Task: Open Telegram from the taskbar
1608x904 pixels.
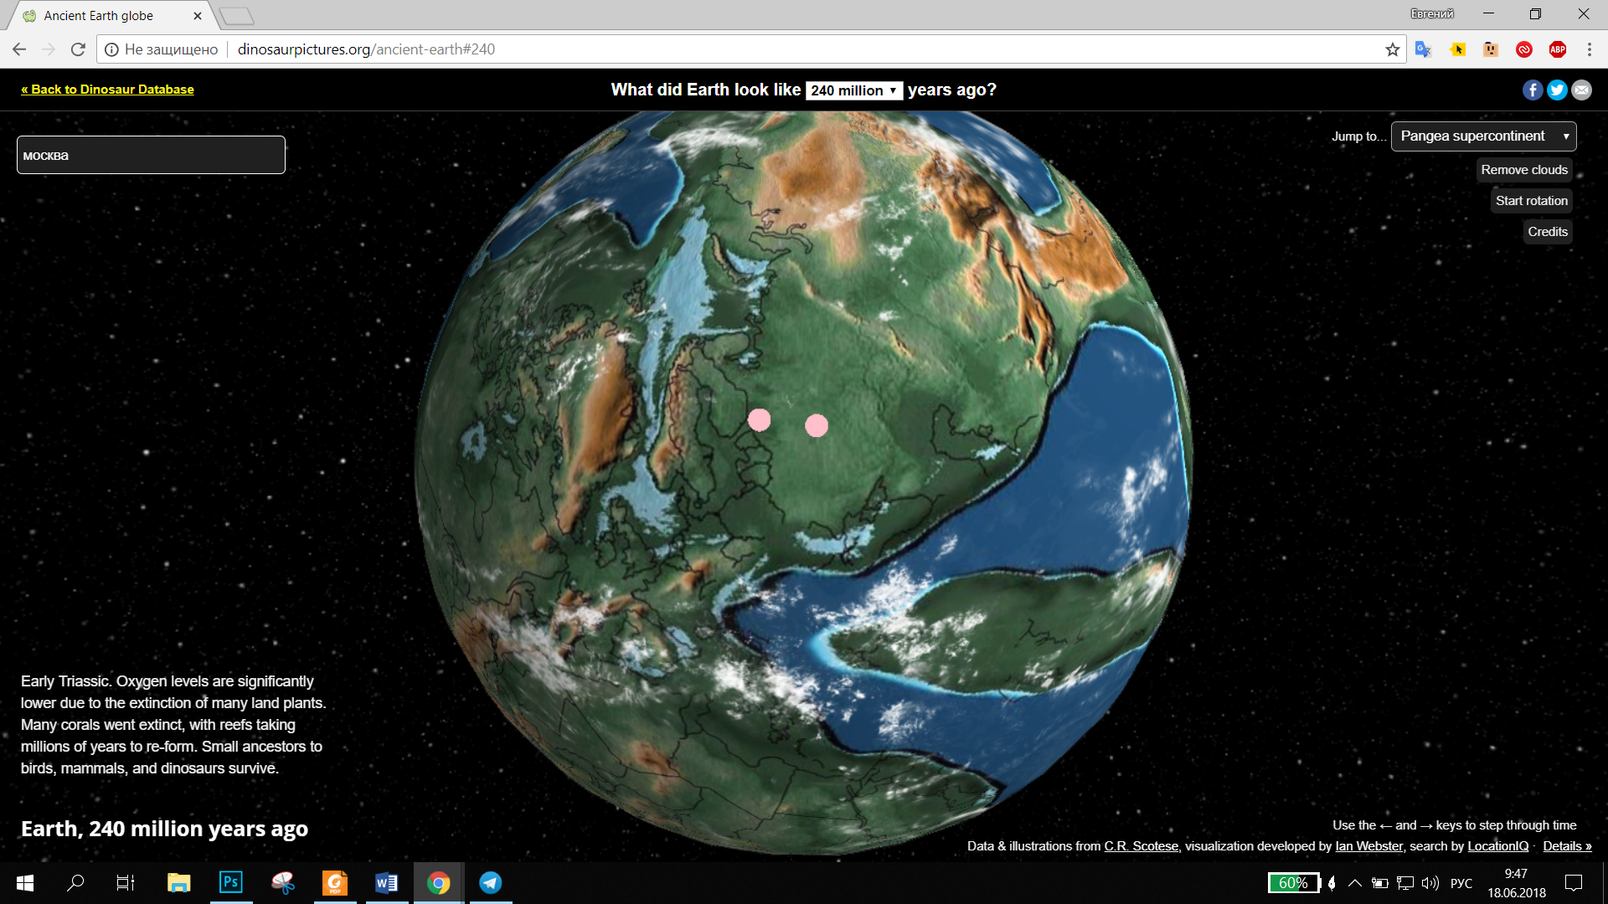Action: [x=490, y=882]
